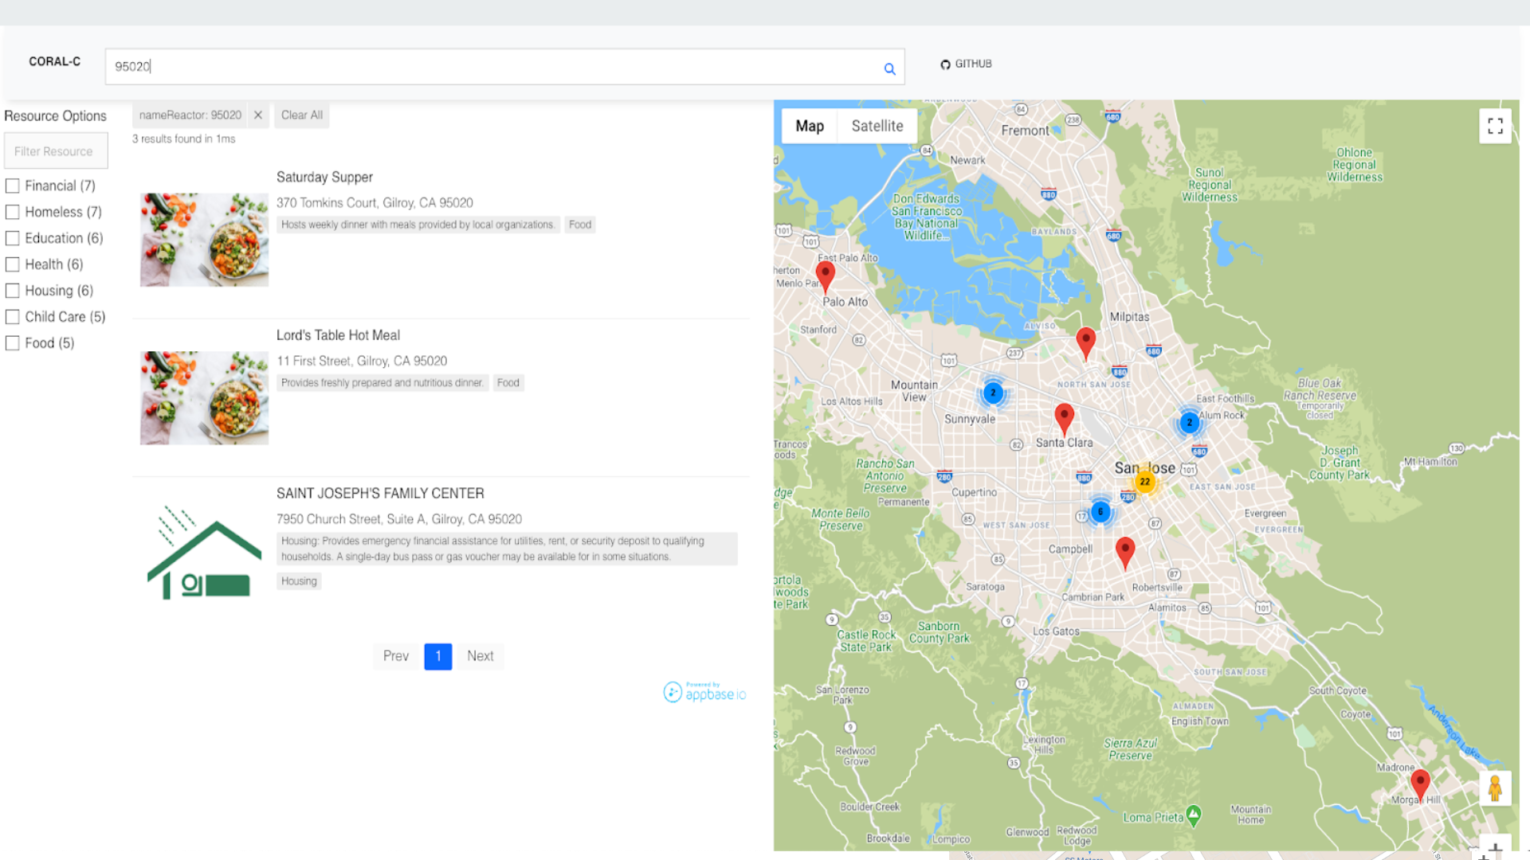
Task: Click the Prev pagination button
Action: [x=395, y=656]
